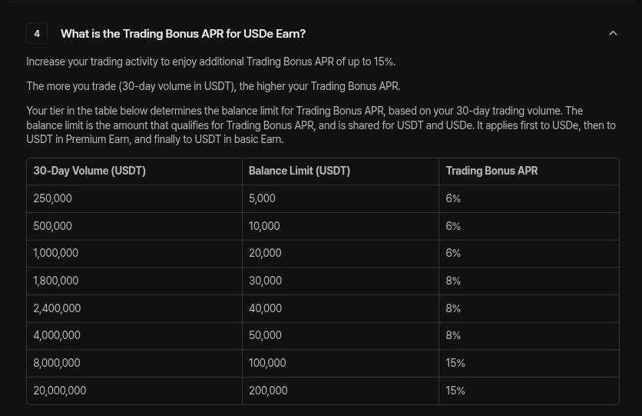Click the 'What is the Trading Bonus APR' heading
Viewport: 642px width, 416px height.
(x=183, y=34)
